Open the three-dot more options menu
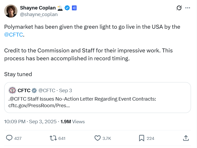 (x=188, y=8)
